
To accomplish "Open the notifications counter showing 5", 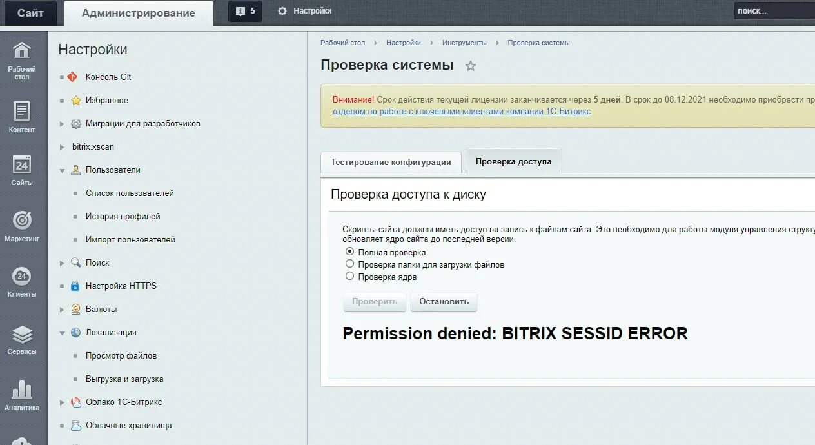I will pos(245,11).
